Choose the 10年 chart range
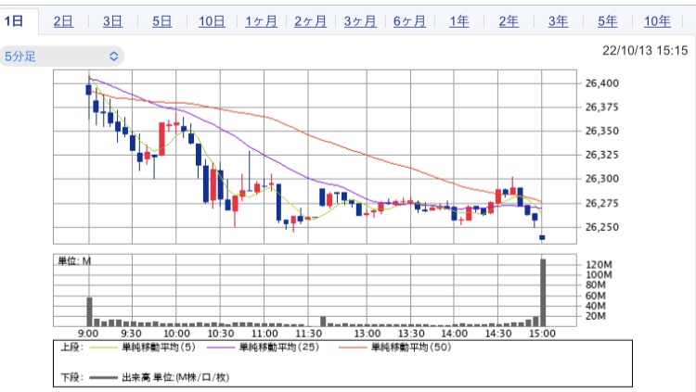The image size is (696, 392). pos(657,21)
